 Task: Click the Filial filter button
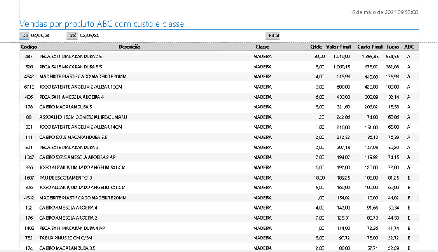coord(273,36)
